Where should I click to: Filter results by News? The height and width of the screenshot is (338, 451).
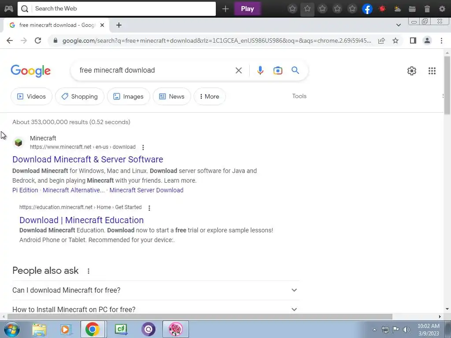pos(172,96)
